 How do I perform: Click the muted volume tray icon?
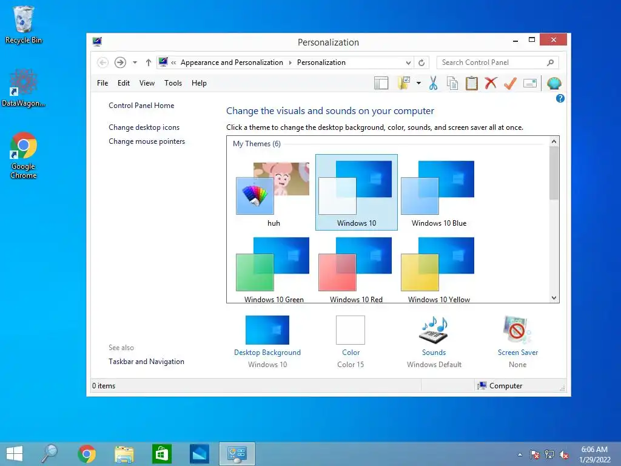[x=564, y=454]
